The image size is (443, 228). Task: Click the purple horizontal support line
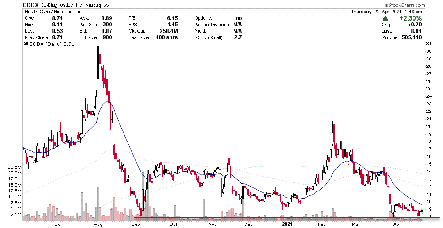pyautogui.click(x=268, y=218)
